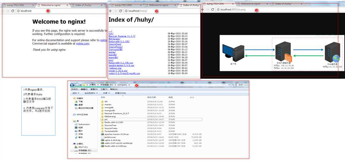The image size is (345, 161).
Task: Click the address bar showing only localhost
Action: click(61, 11)
